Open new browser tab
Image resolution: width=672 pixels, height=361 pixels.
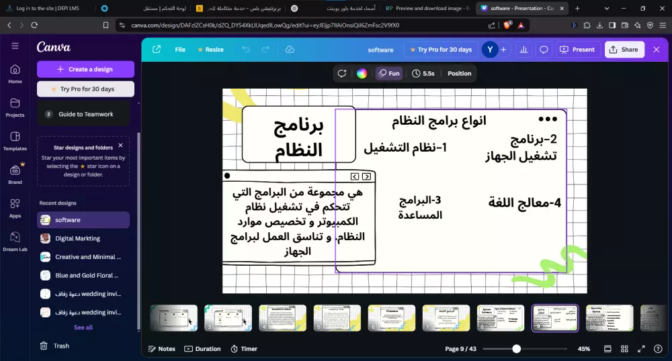[577, 8]
